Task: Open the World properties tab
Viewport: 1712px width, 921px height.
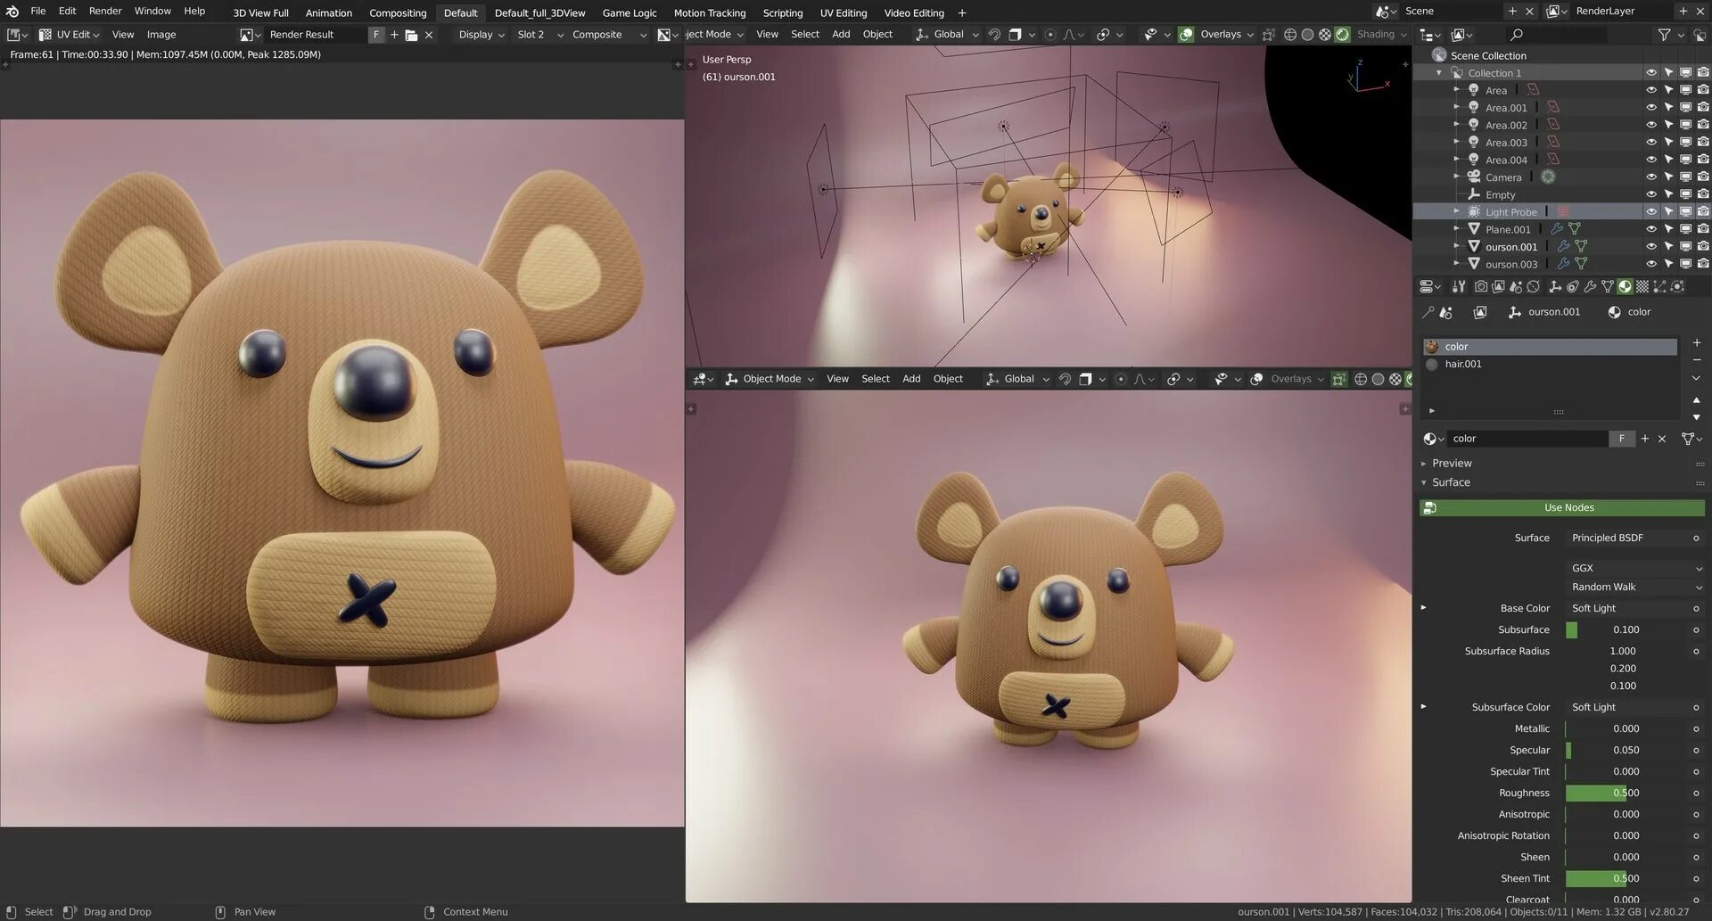Action: [x=1534, y=286]
